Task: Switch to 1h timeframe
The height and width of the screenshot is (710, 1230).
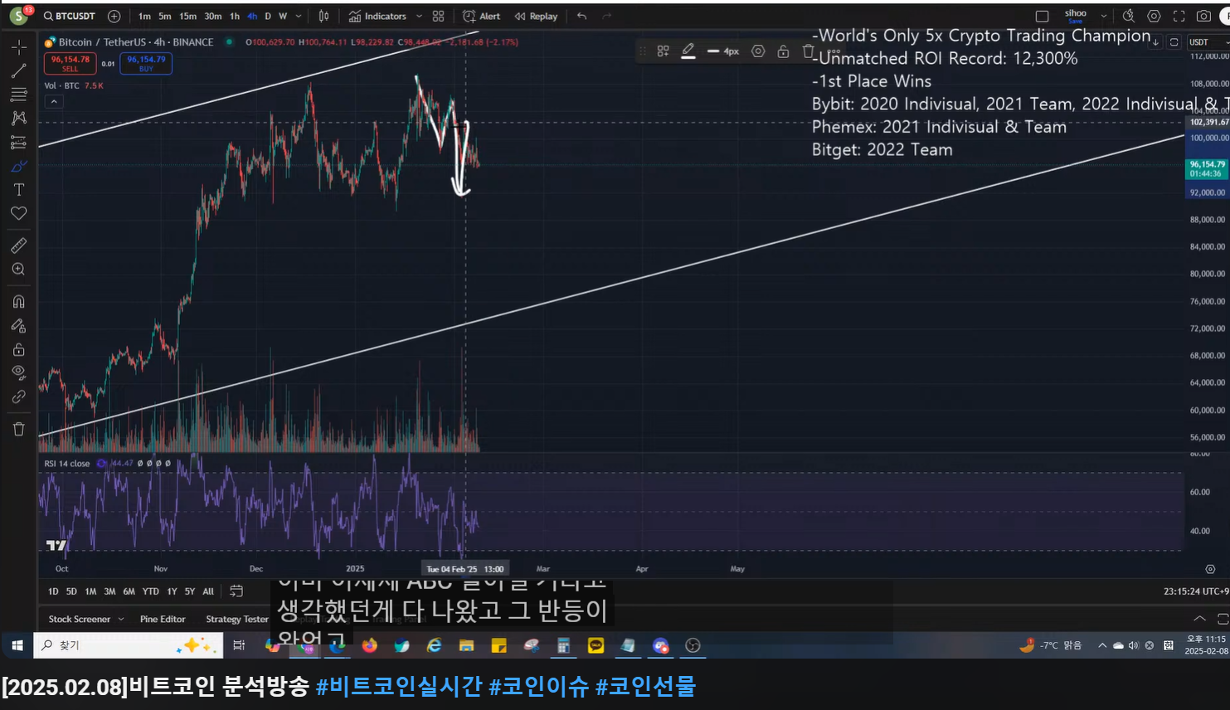Action: [x=235, y=16]
